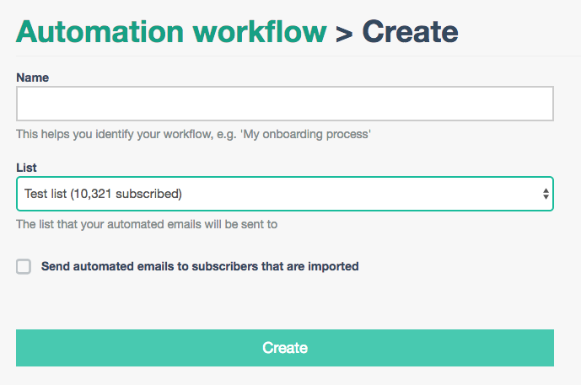
Task: Expand the list selector via its right edge
Action: [x=540, y=194]
